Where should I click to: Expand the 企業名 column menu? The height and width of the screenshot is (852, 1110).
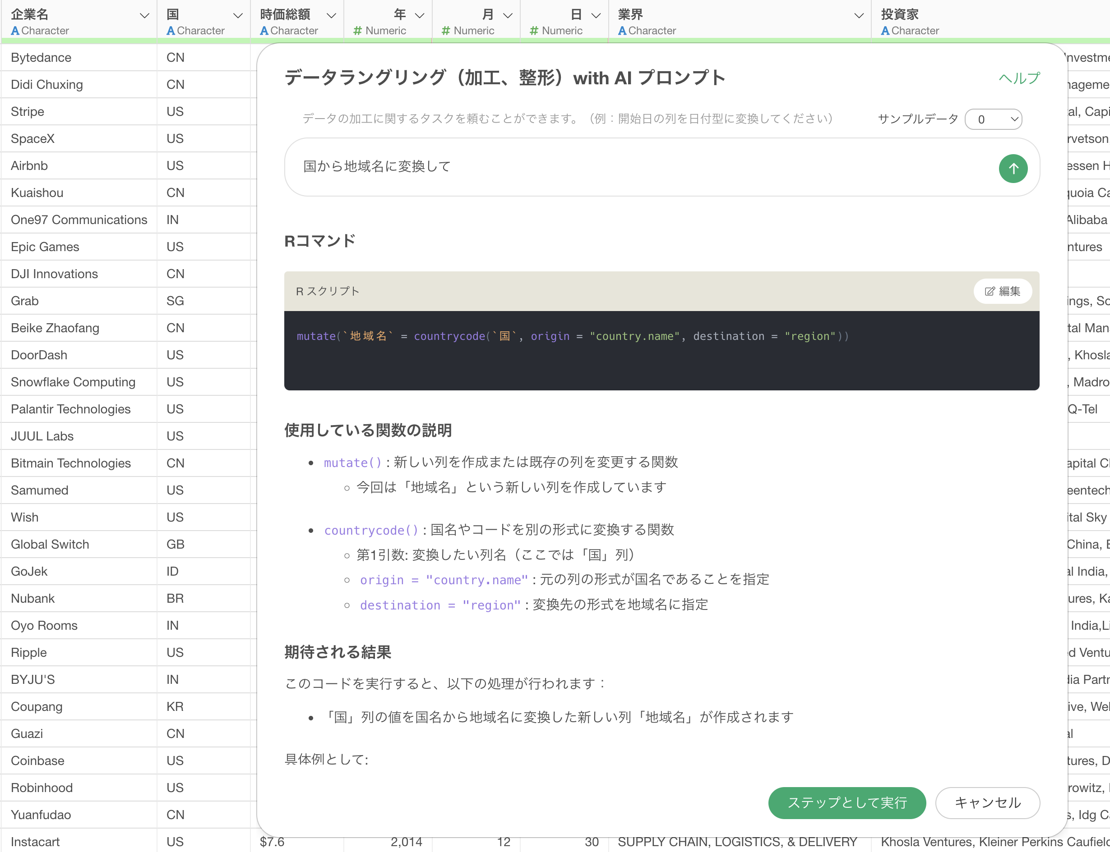[x=145, y=16]
